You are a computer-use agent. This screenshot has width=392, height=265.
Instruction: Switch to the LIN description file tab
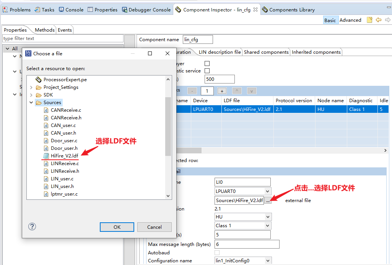click(x=219, y=52)
